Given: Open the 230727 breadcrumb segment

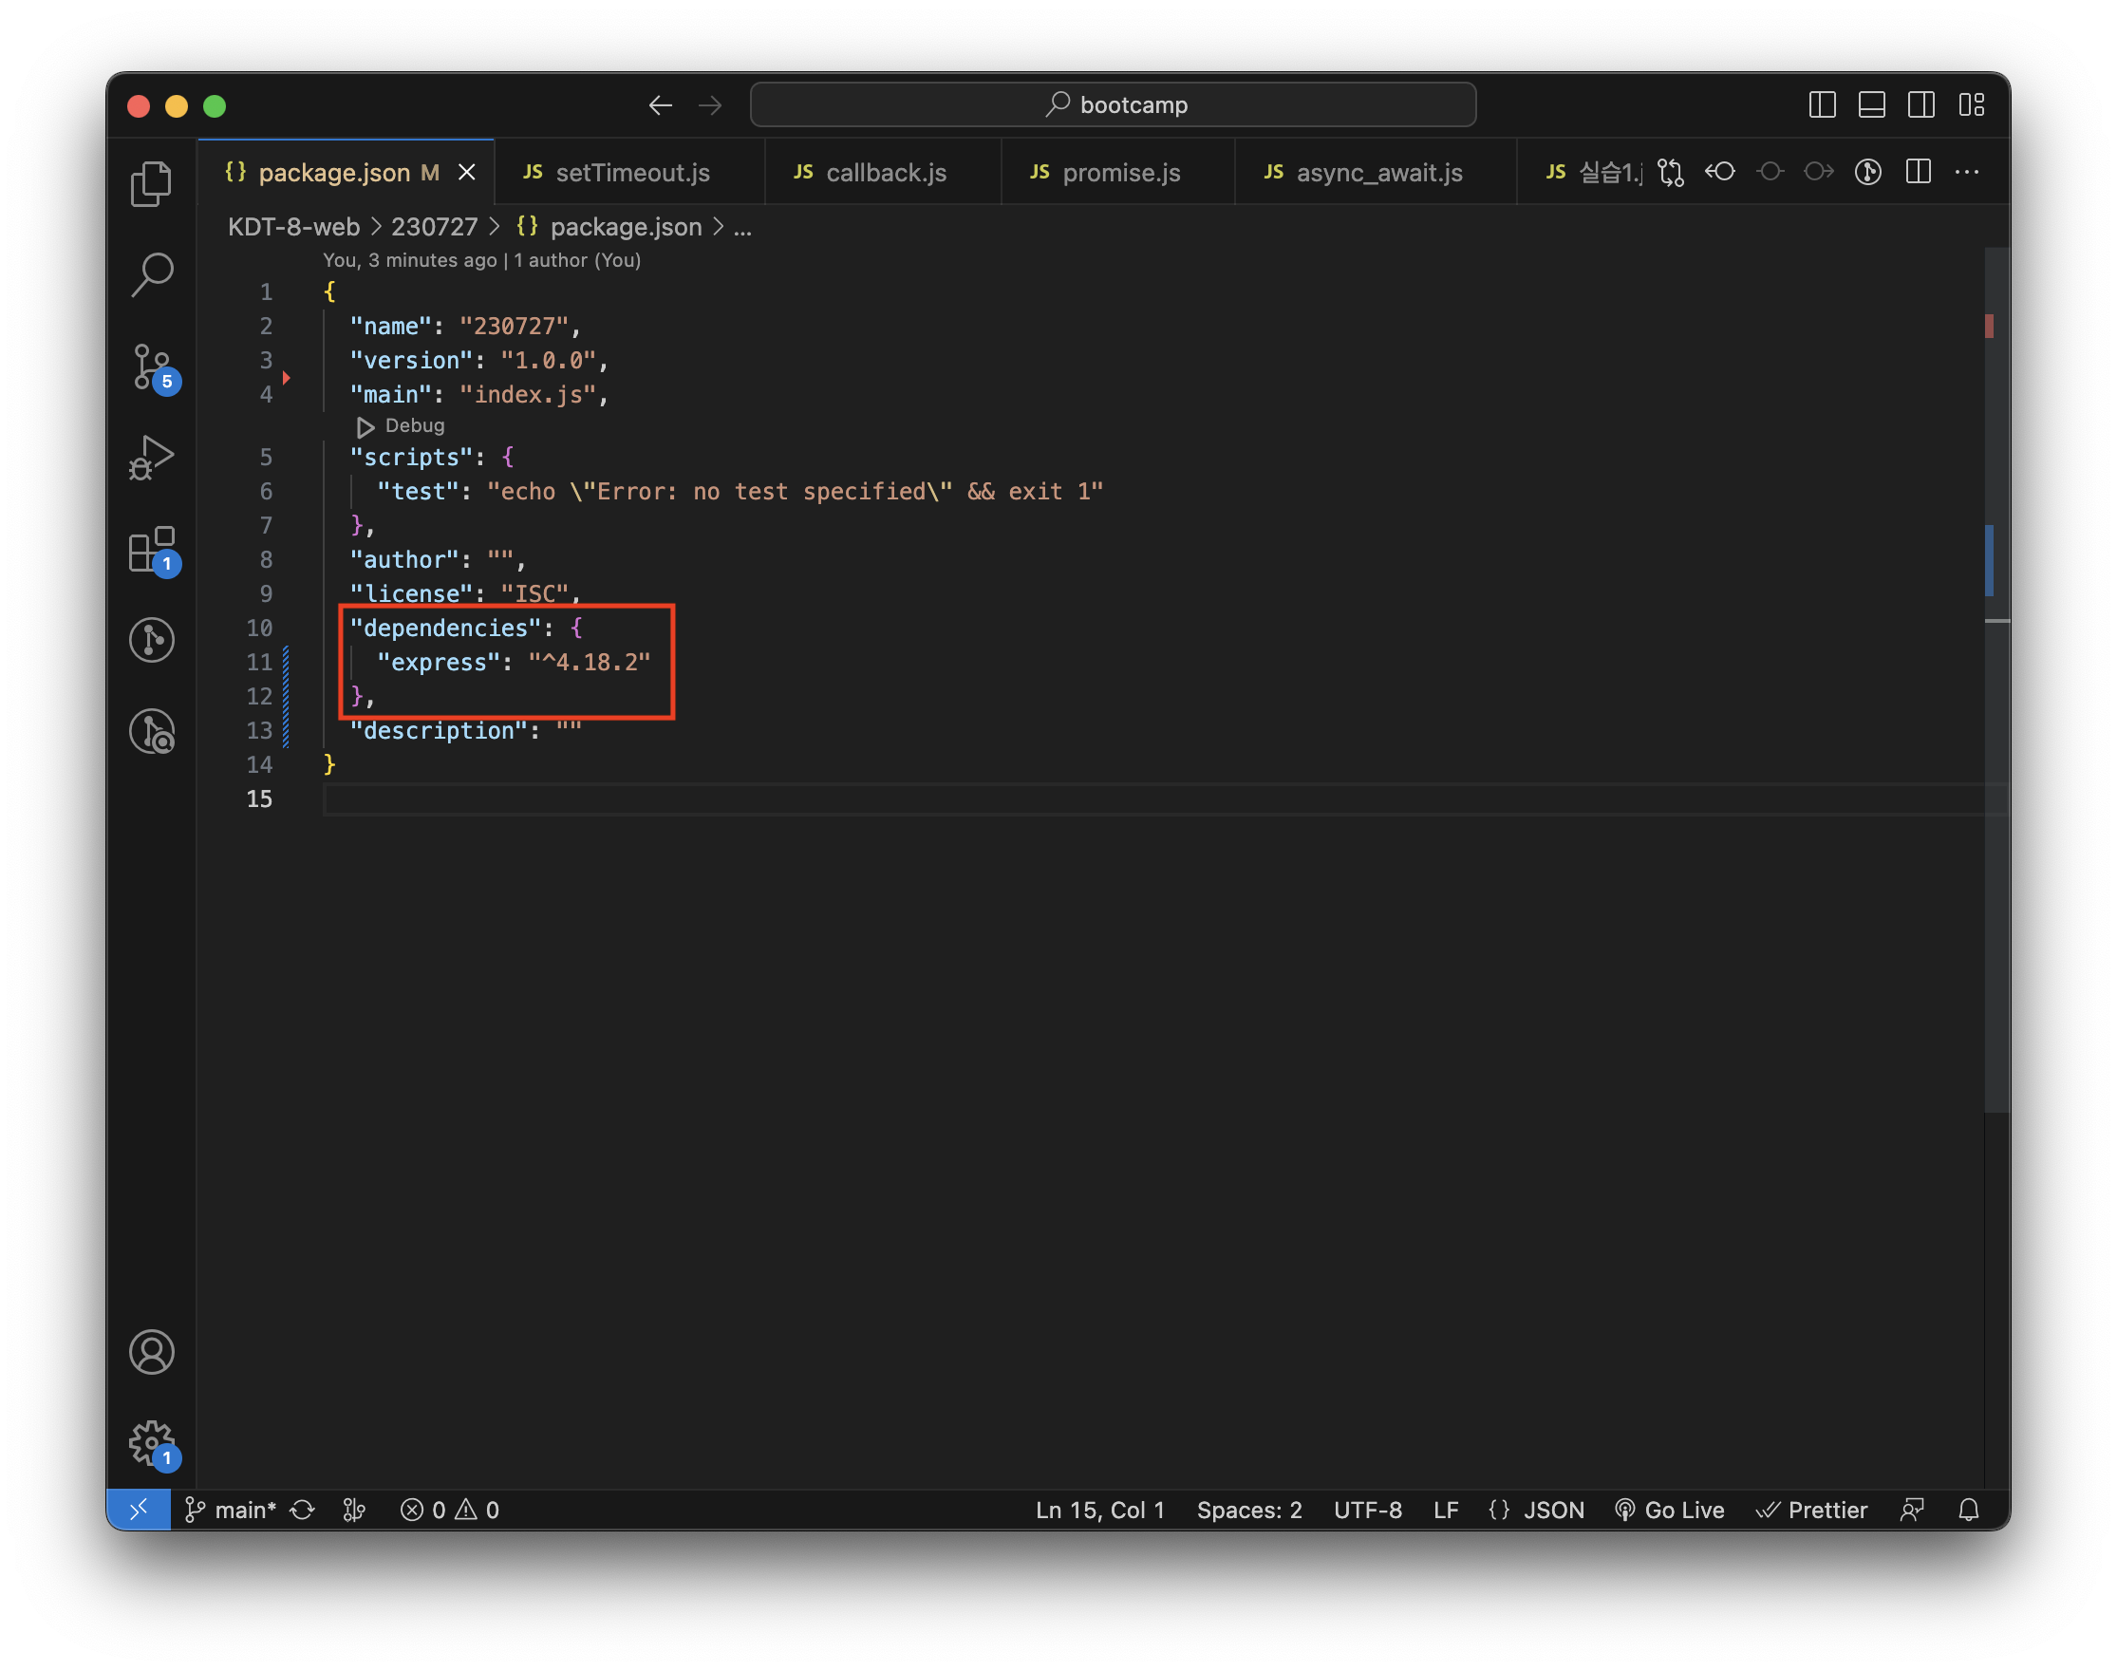Looking at the screenshot, I should click(435, 227).
